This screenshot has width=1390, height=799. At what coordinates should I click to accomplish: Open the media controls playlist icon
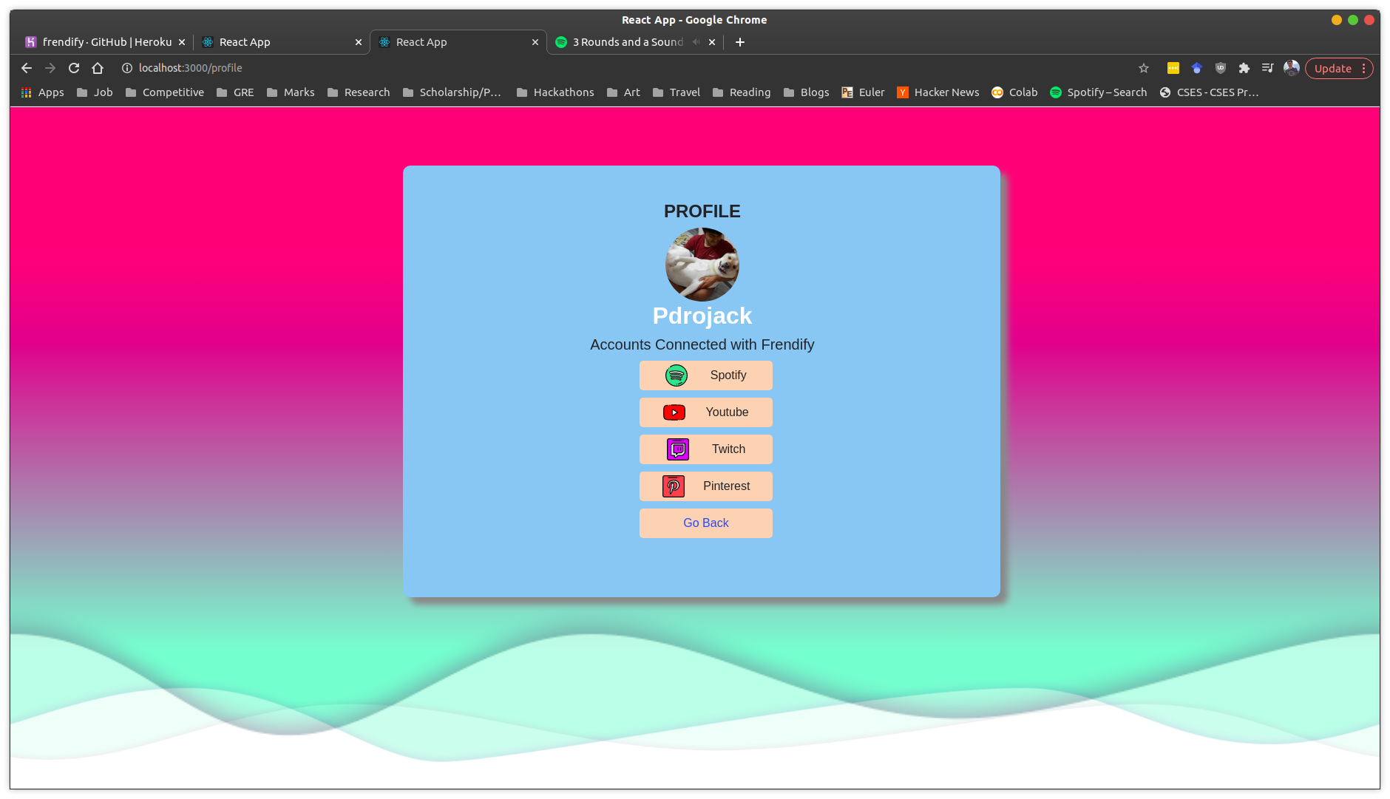click(1268, 68)
